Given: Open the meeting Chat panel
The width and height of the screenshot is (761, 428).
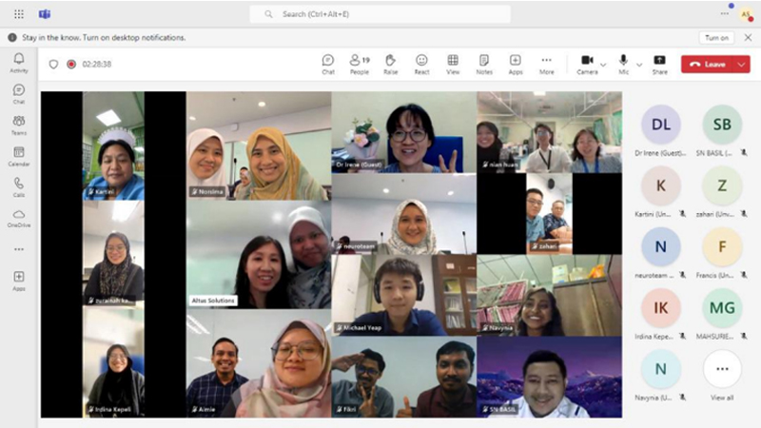Looking at the screenshot, I should point(327,64).
